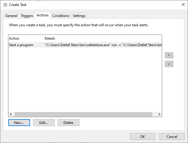Edit the selected action
Viewport: 188px width, 143px height.
(x=44, y=122)
